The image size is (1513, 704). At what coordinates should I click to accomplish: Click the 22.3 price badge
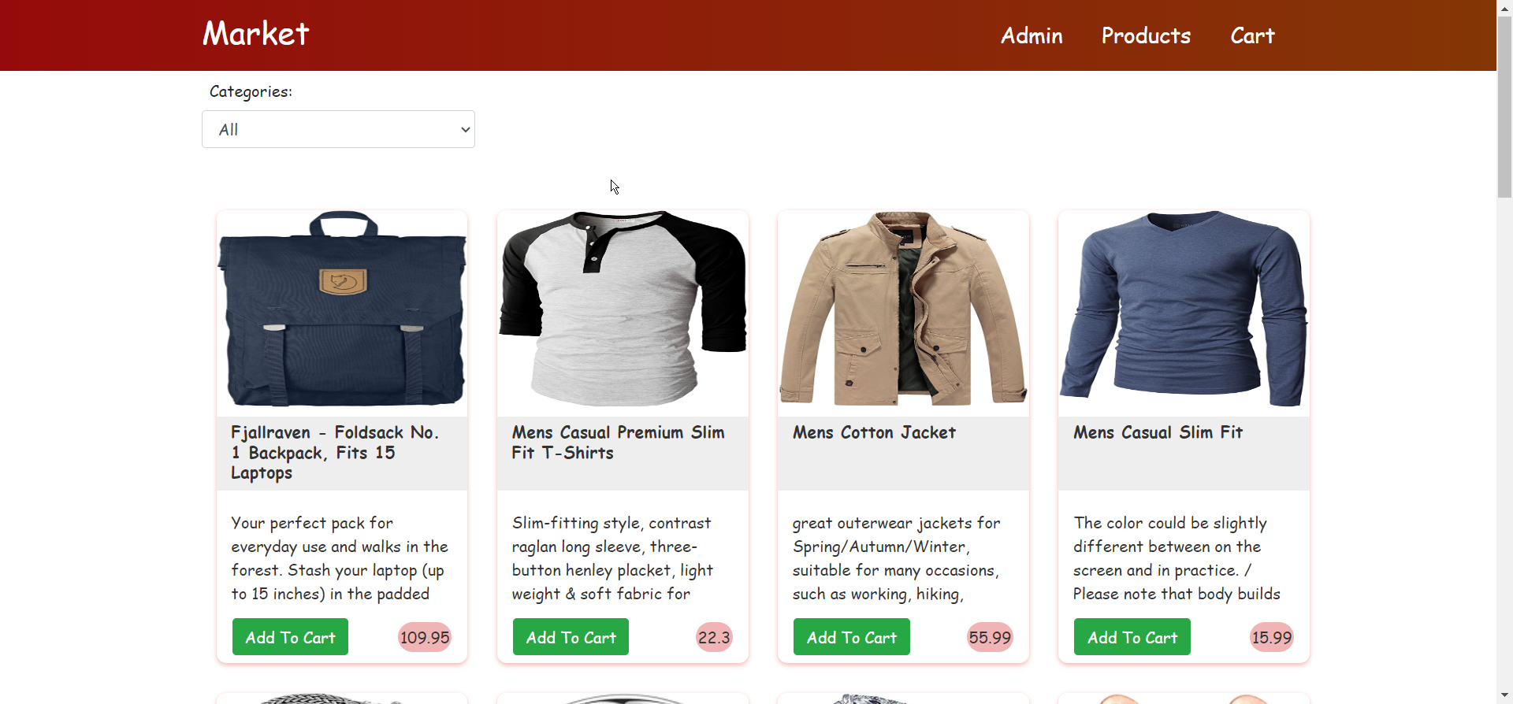pos(714,637)
